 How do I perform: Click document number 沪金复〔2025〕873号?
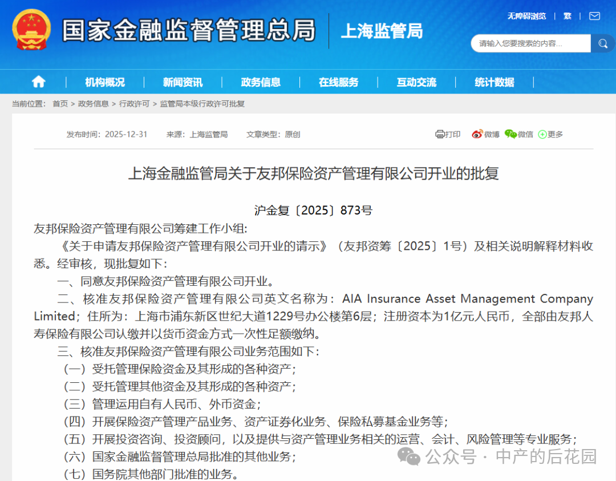coord(313,211)
